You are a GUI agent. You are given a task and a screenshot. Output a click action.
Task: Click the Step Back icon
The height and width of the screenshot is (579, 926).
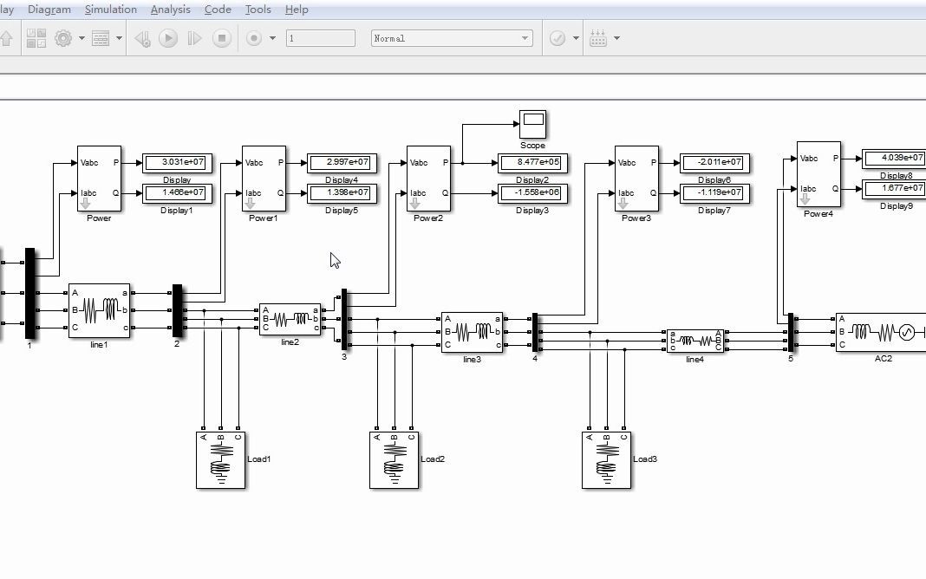[142, 38]
